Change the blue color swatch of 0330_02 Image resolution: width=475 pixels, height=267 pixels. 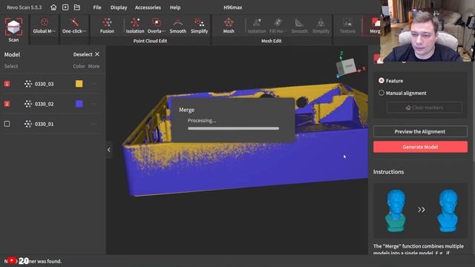tap(79, 104)
